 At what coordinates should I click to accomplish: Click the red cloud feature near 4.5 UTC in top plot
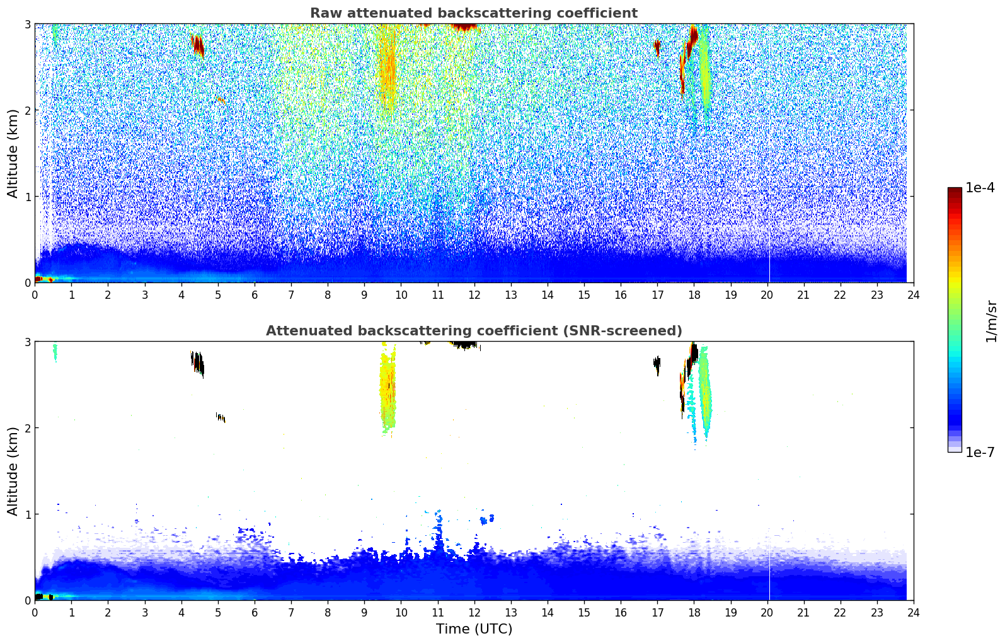coord(198,45)
